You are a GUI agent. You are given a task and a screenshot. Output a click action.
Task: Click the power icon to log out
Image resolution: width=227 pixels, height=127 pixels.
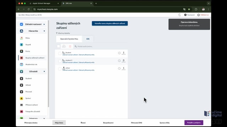point(199,15)
